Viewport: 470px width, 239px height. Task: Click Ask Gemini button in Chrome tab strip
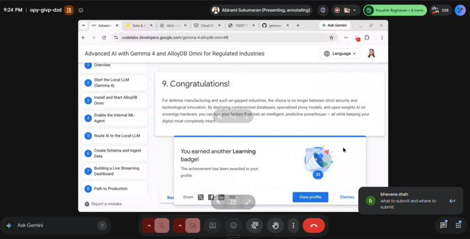pyautogui.click(x=334, y=26)
